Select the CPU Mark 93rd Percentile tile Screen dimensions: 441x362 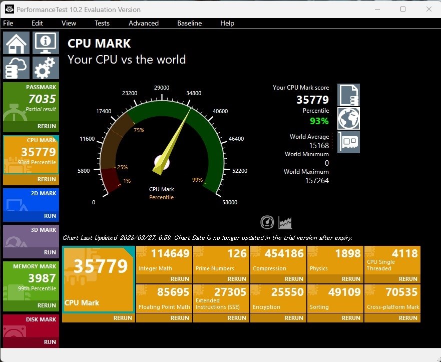click(x=31, y=155)
